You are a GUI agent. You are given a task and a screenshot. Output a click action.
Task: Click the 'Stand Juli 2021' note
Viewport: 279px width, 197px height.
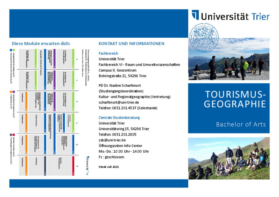click(109, 167)
